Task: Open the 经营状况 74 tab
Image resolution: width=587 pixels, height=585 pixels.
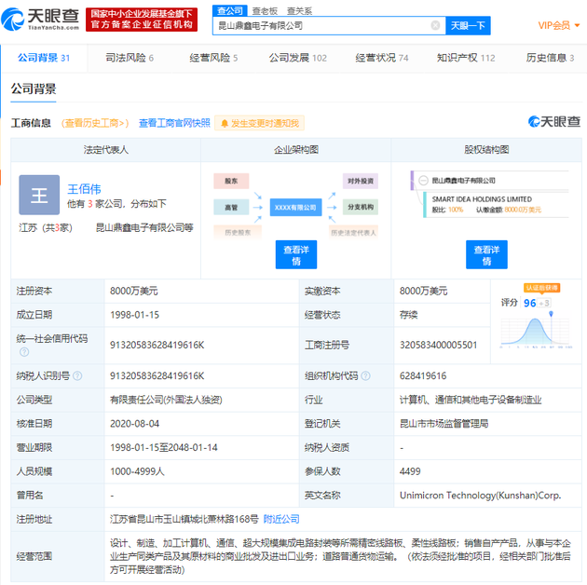Action: click(x=382, y=58)
